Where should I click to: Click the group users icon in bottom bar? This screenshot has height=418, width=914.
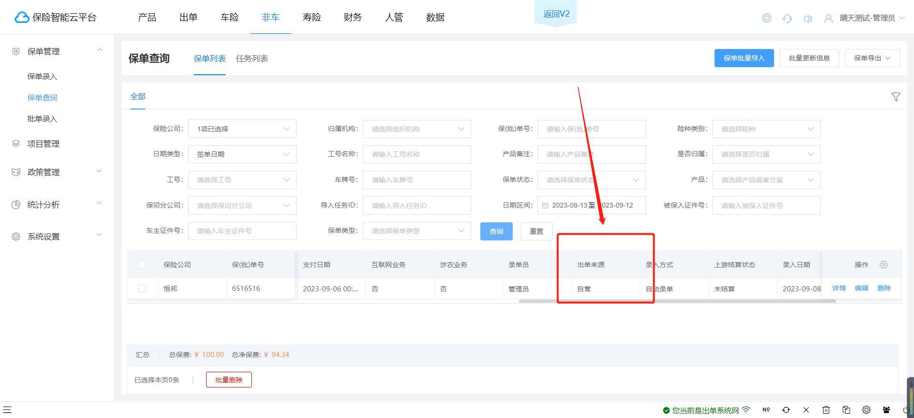coord(886,410)
